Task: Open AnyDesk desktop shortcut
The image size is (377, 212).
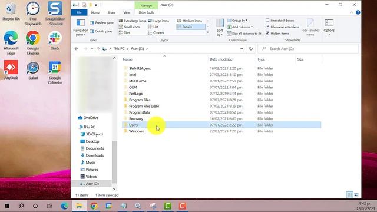Action: click(x=11, y=70)
